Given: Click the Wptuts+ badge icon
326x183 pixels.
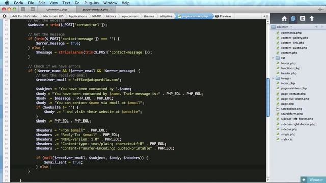Looking at the screenshot, I should click(x=304, y=179).
